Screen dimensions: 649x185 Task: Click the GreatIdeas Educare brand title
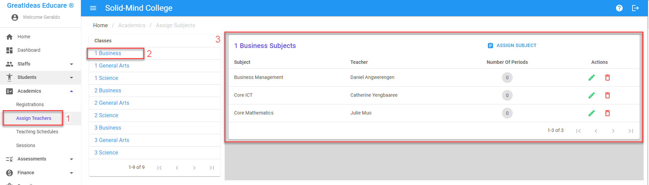tap(40, 5)
